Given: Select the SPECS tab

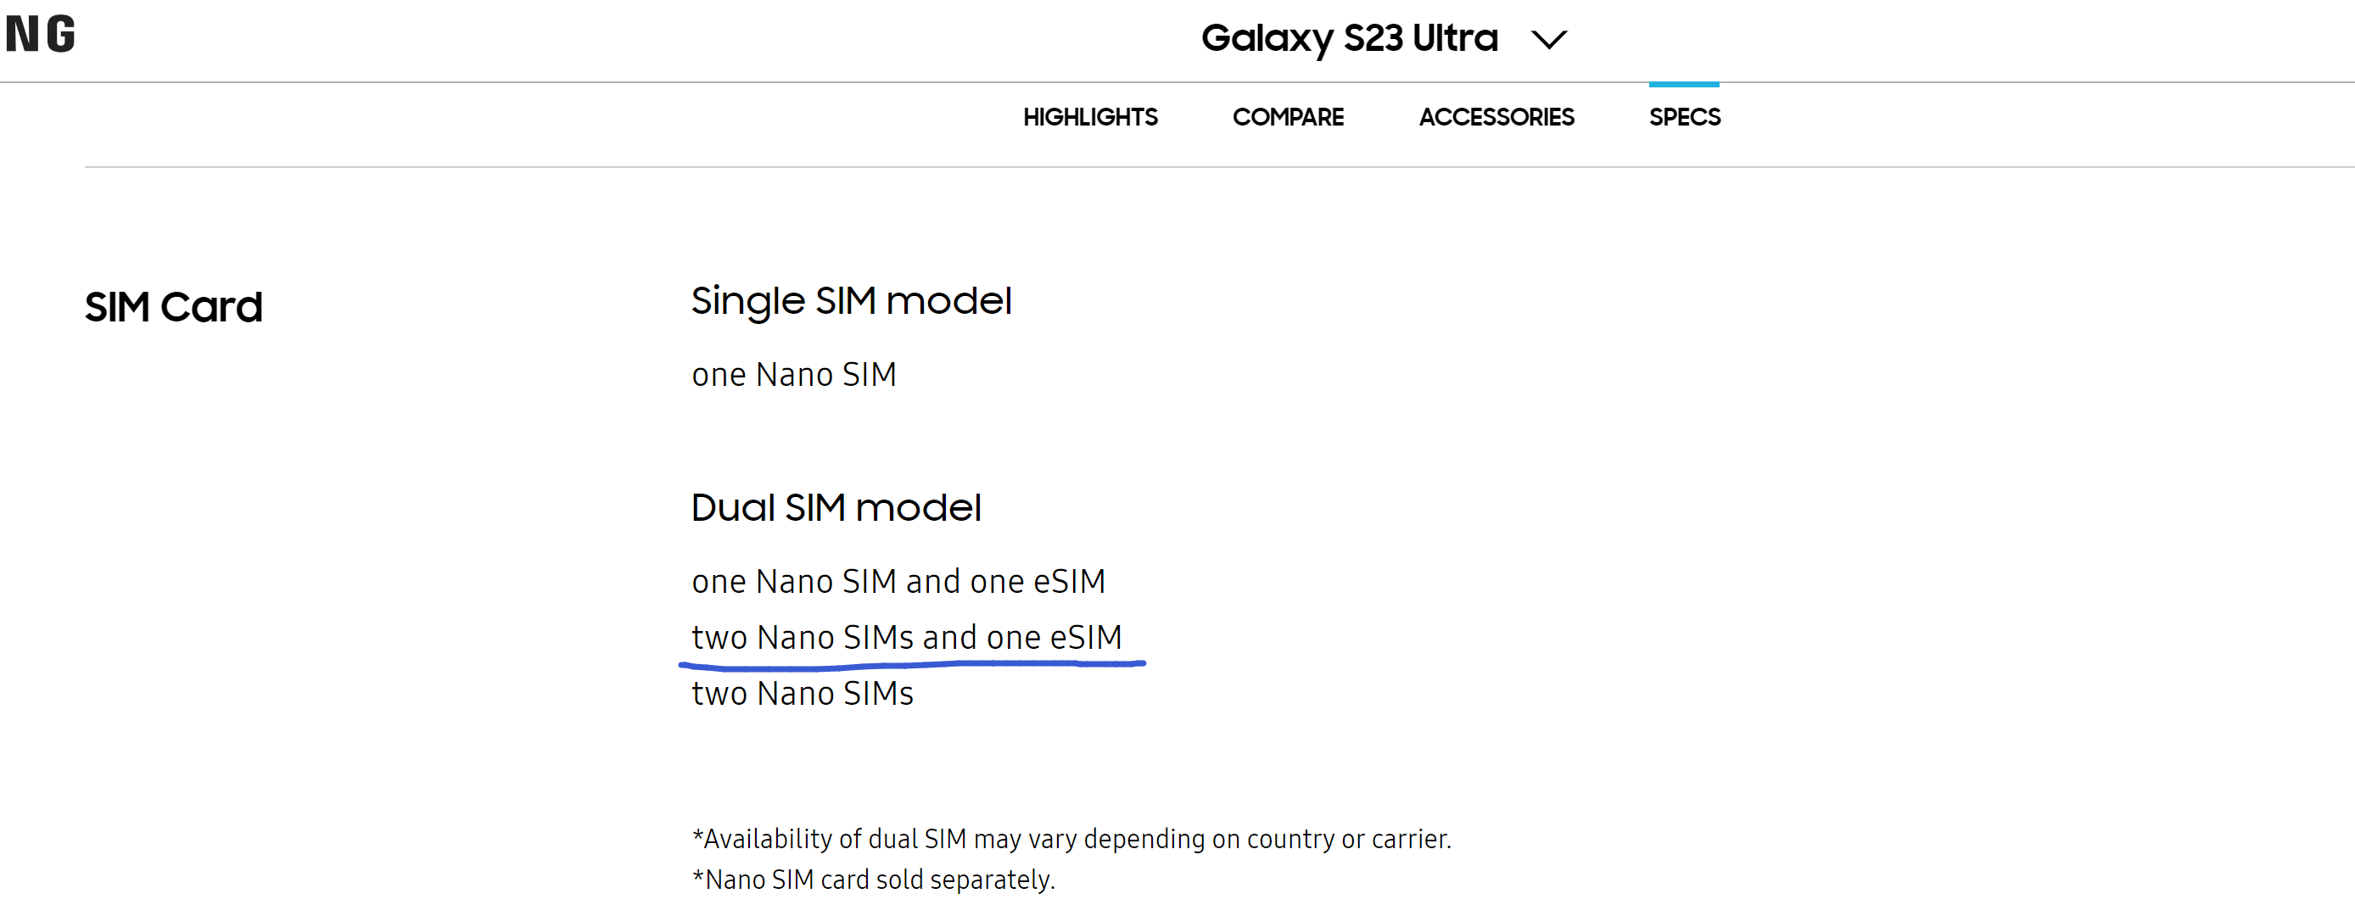Looking at the screenshot, I should (1684, 117).
